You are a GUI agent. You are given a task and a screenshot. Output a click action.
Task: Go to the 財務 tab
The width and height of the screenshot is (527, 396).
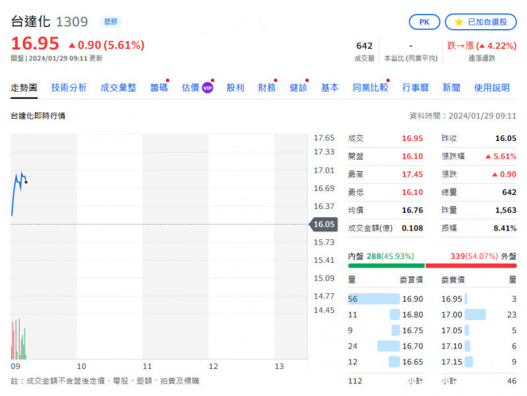(267, 88)
